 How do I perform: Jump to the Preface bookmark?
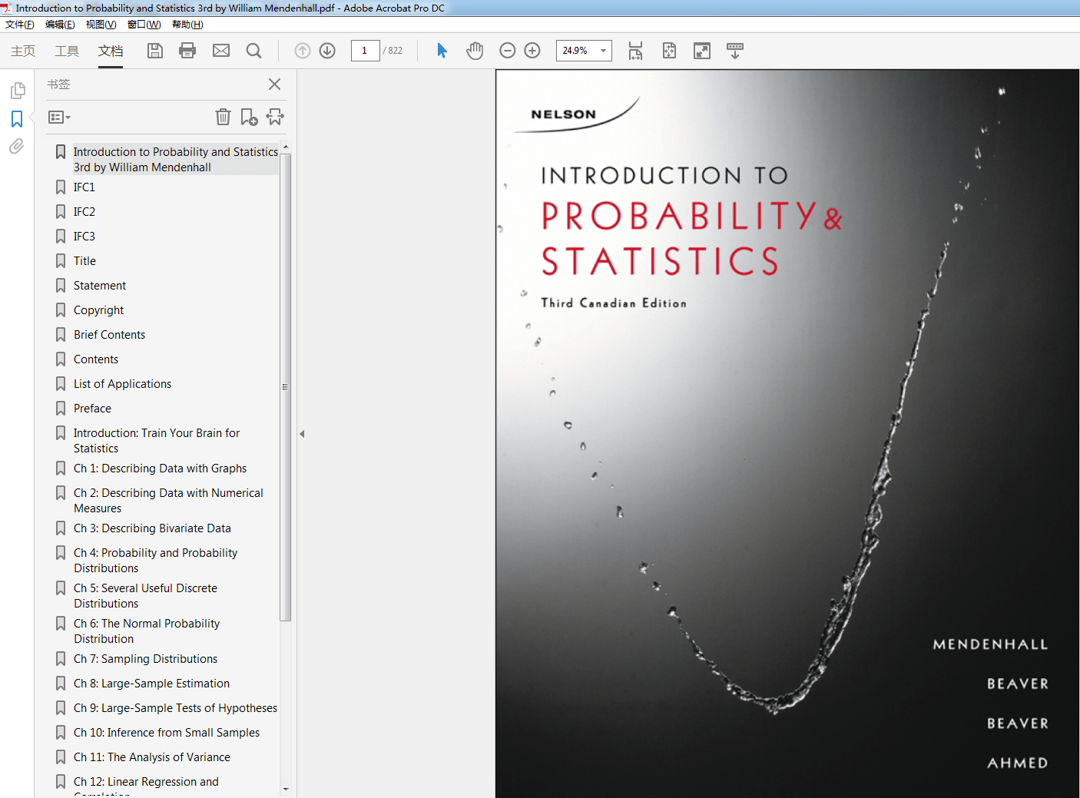[x=92, y=408]
